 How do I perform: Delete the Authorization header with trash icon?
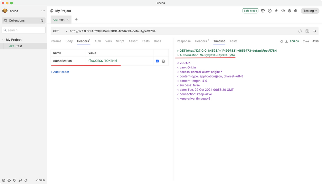[x=163, y=61]
